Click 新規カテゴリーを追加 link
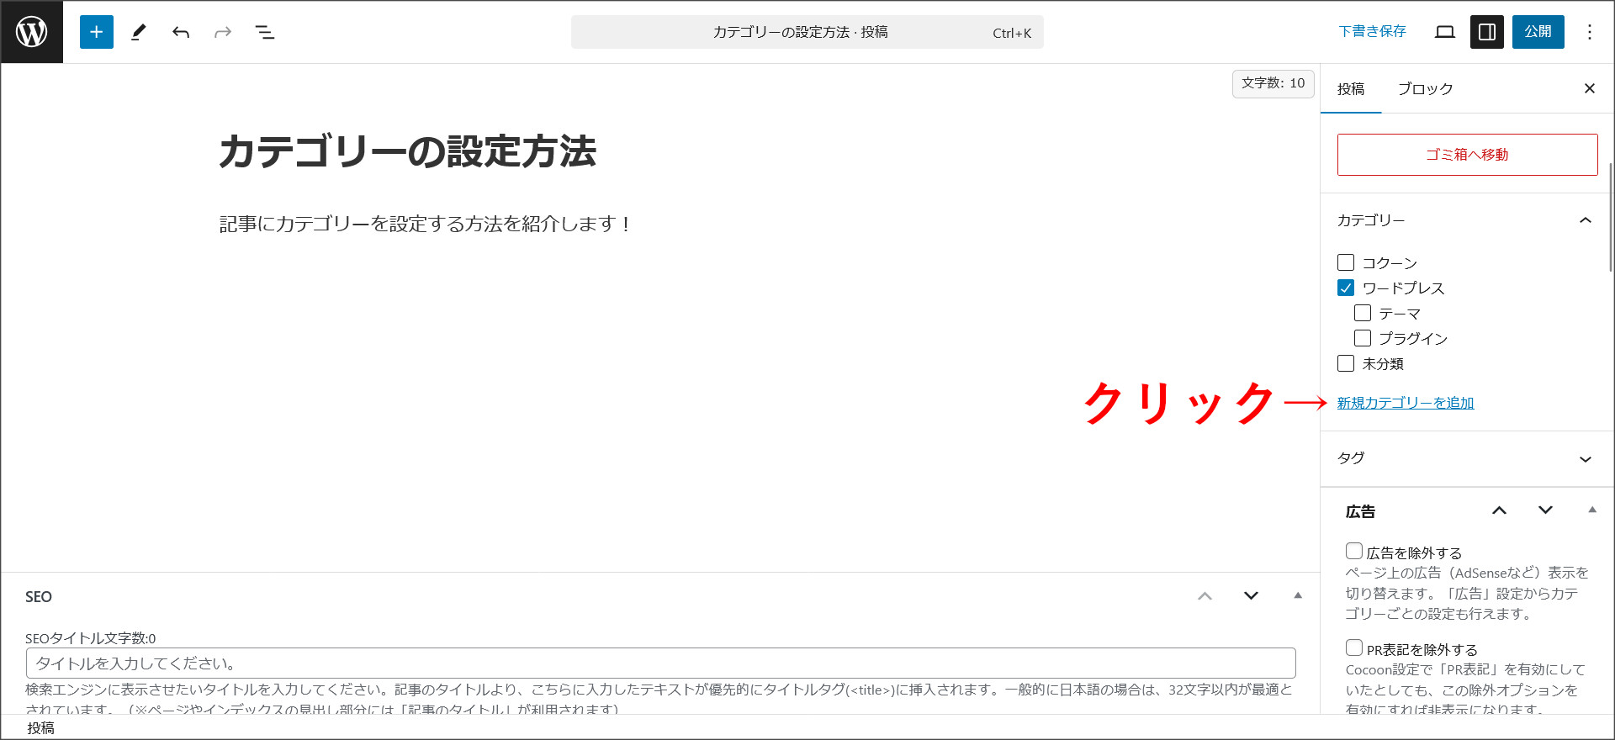 click(1406, 403)
